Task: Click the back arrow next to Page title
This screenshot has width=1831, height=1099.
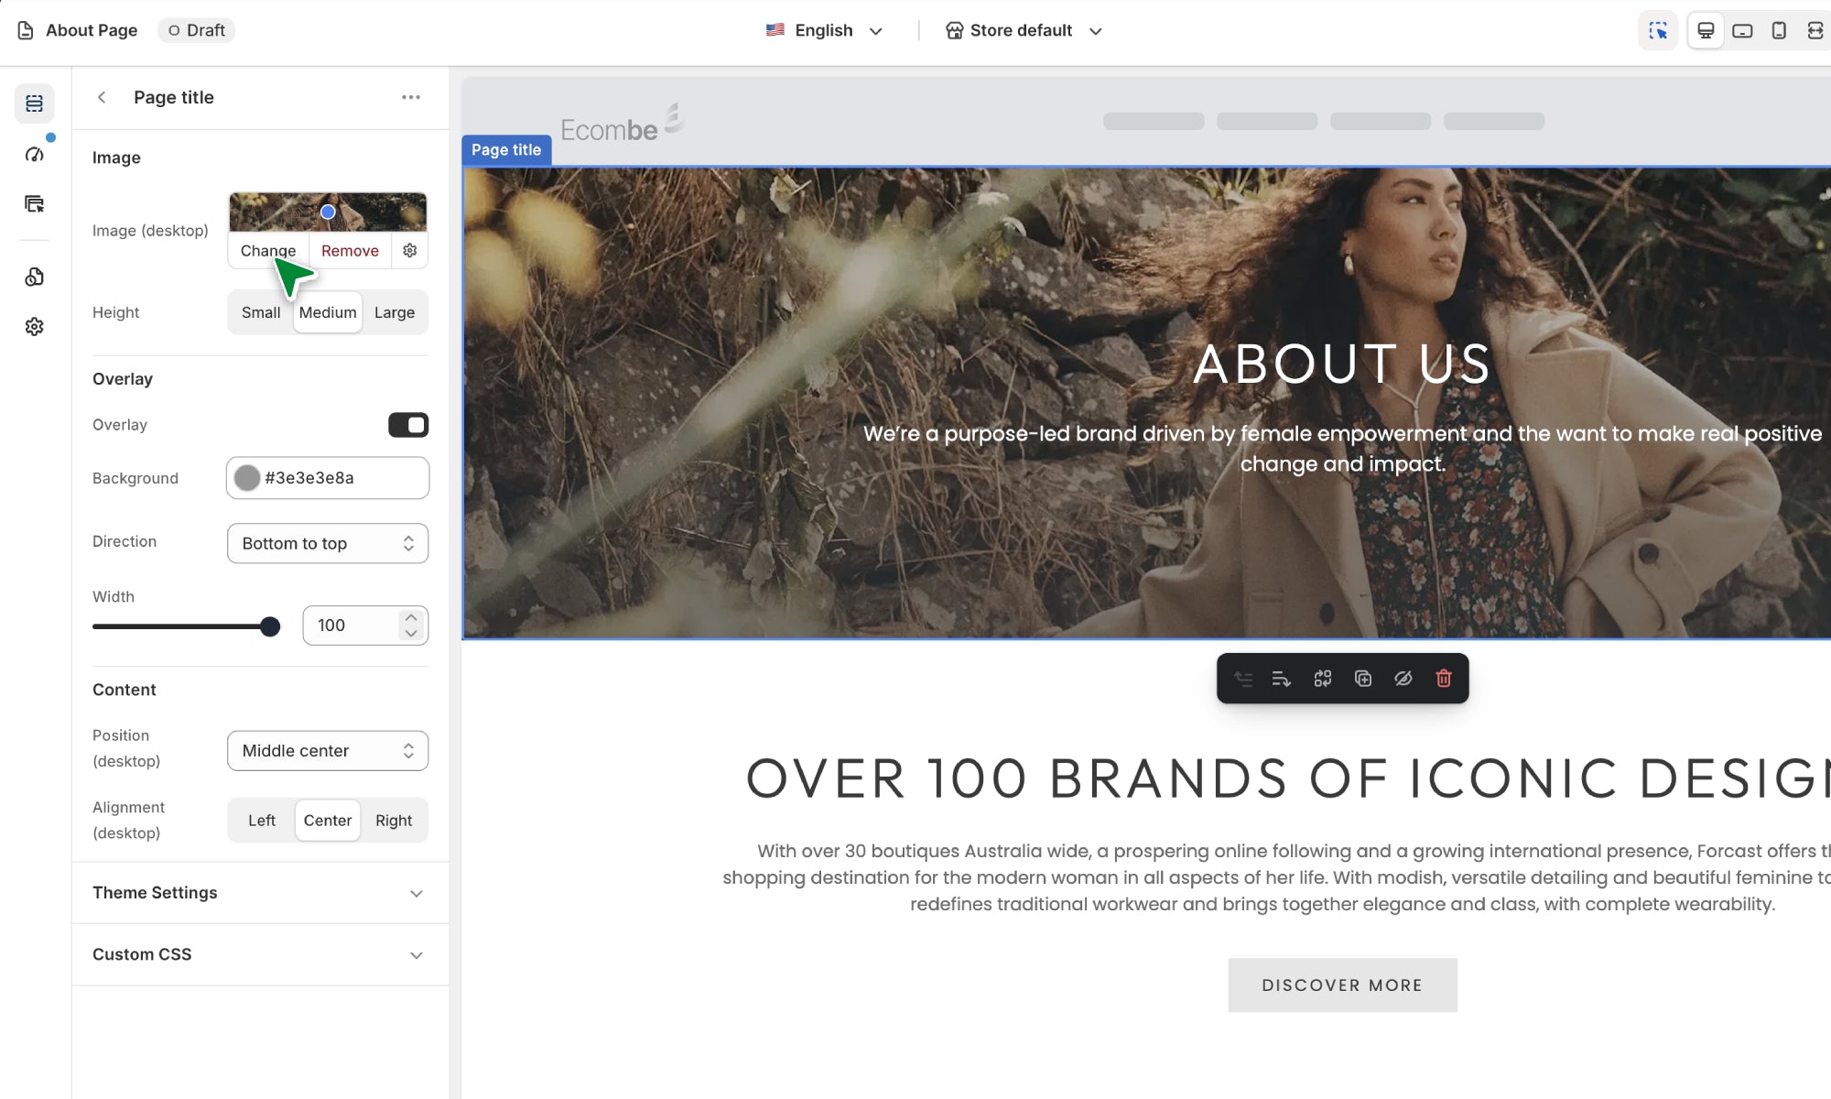Action: pos(102,97)
